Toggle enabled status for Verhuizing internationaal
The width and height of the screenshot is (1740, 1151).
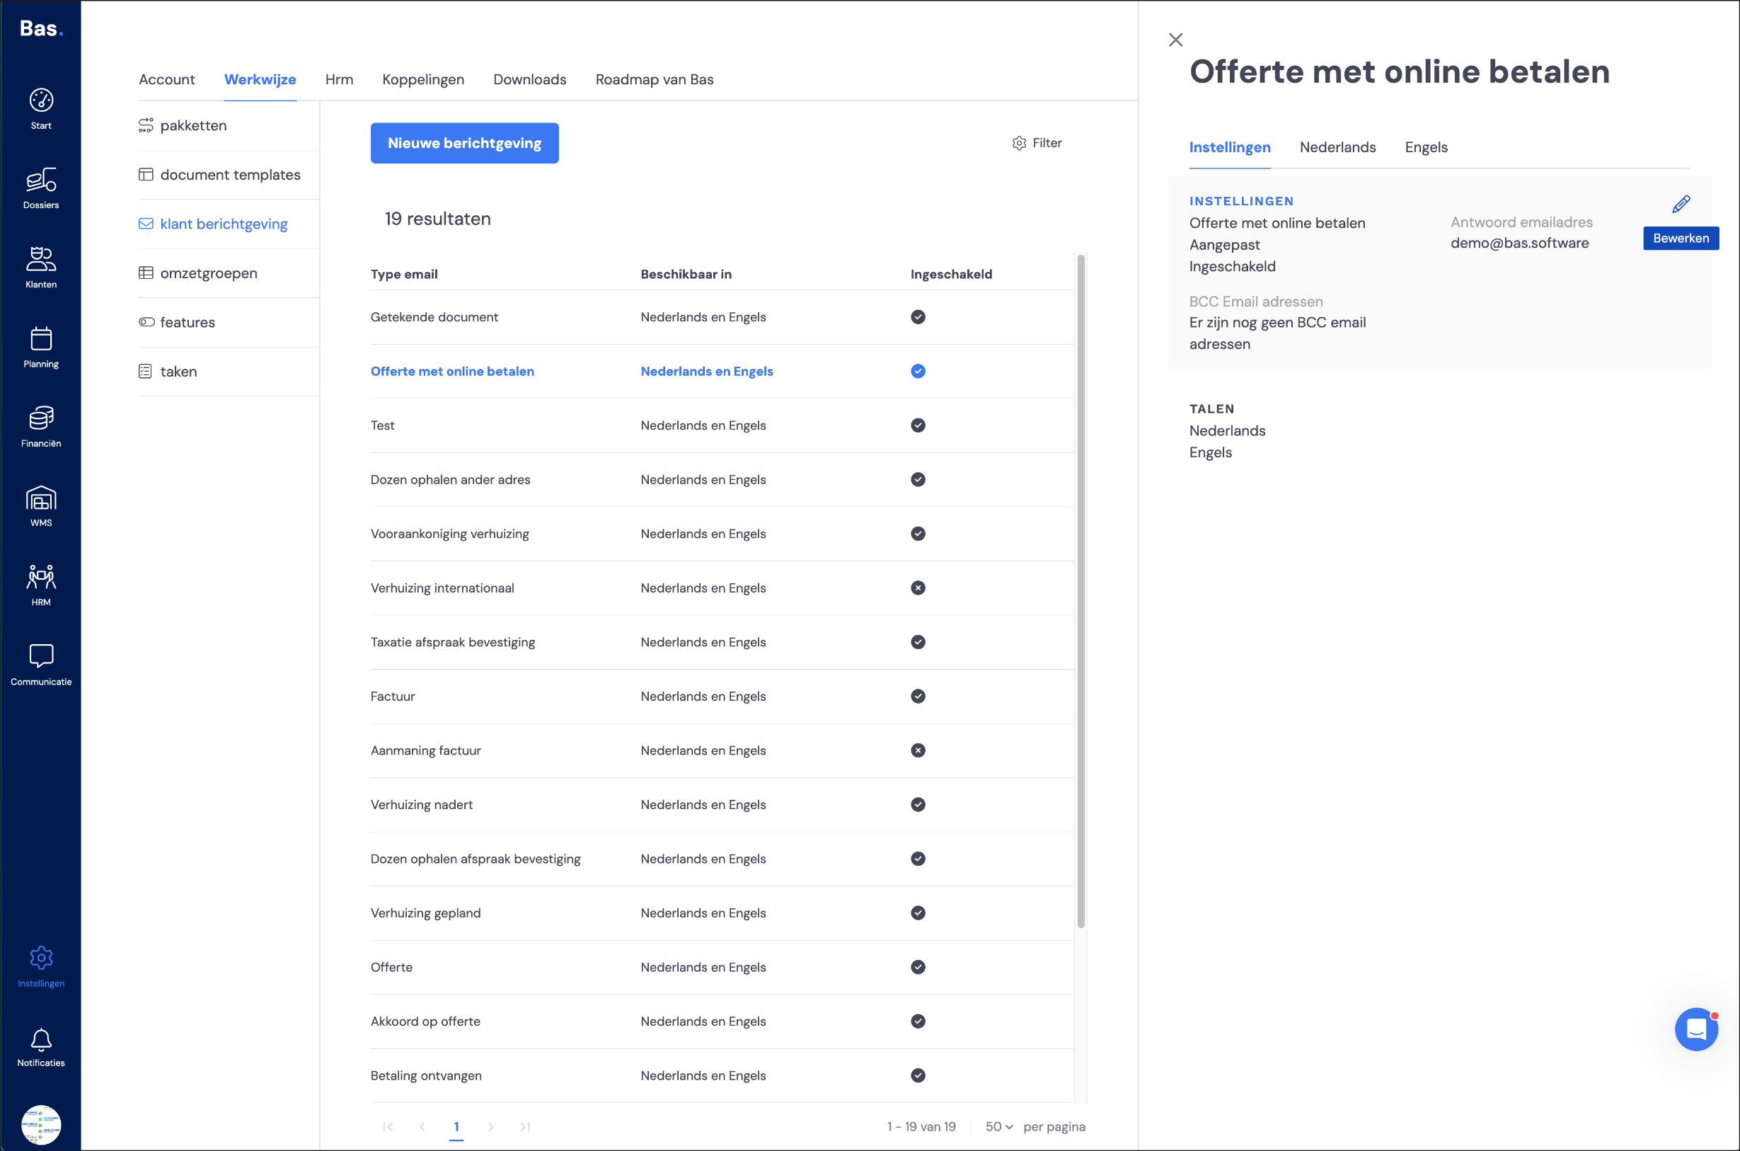[918, 588]
